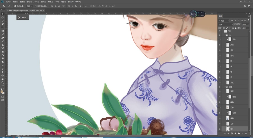253x138 pixels.
Task: Hide the selected bottom layer eye icon
Action: (x=220, y=129)
